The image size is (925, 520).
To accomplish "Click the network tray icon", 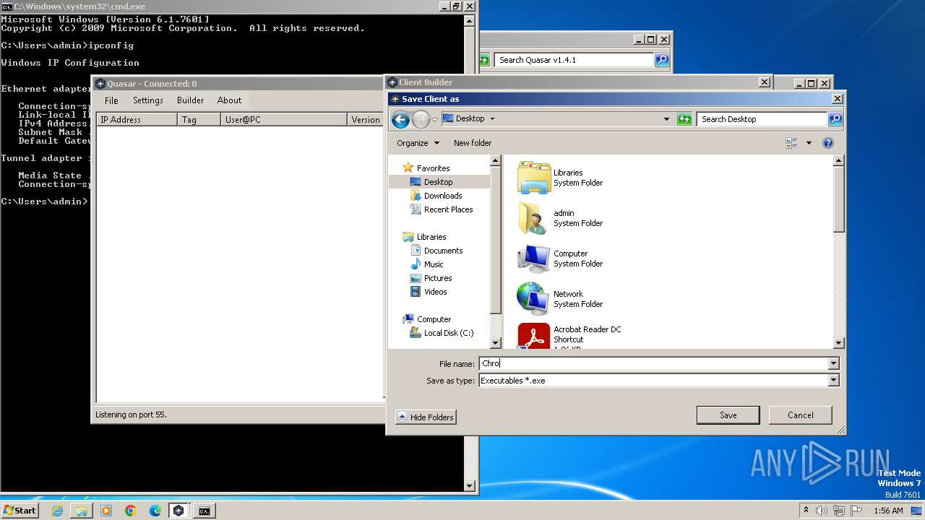I will [x=839, y=511].
